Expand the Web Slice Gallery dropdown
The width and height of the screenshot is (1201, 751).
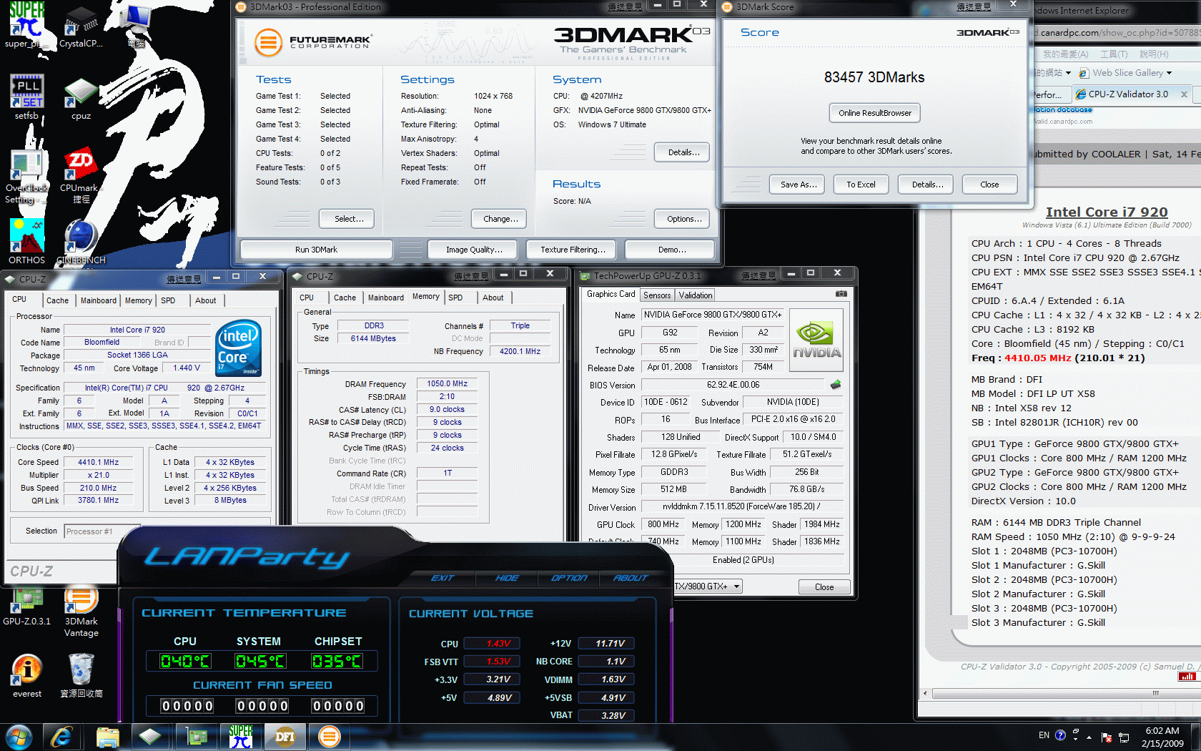[x=1170, y=73]
